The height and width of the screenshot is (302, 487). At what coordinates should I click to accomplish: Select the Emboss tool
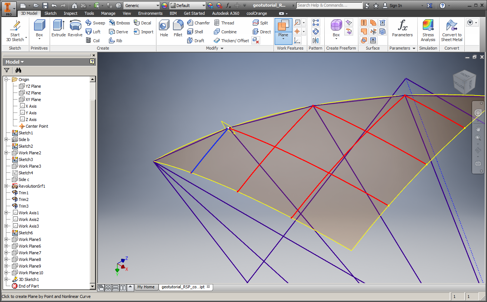click(x=119, y=23)
